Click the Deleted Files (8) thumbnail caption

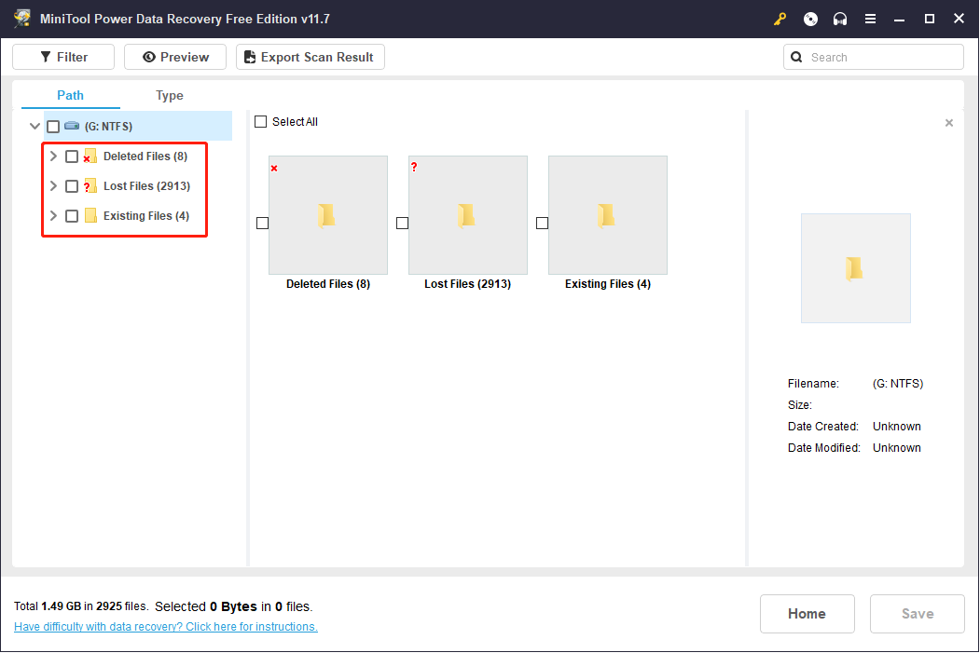click(x=328, y=284)
